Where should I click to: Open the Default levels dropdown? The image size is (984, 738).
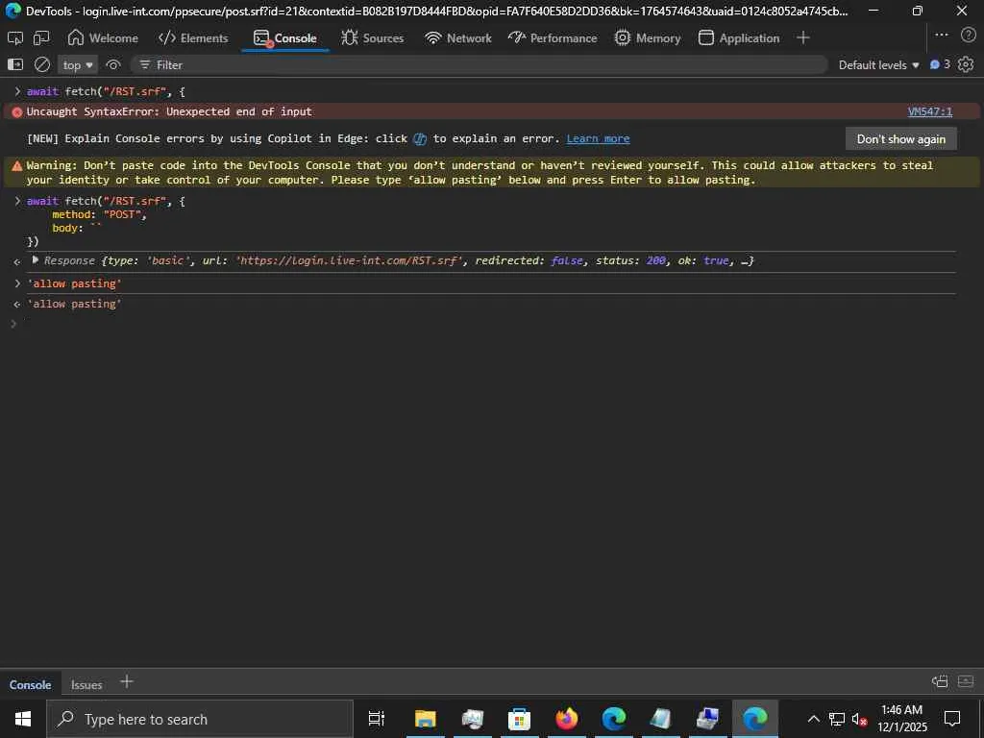(878, 64)
